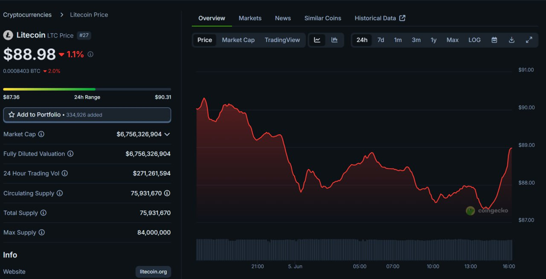
Task: Go to the News tab
Action: pyautogui.click(x=283, y=18)
